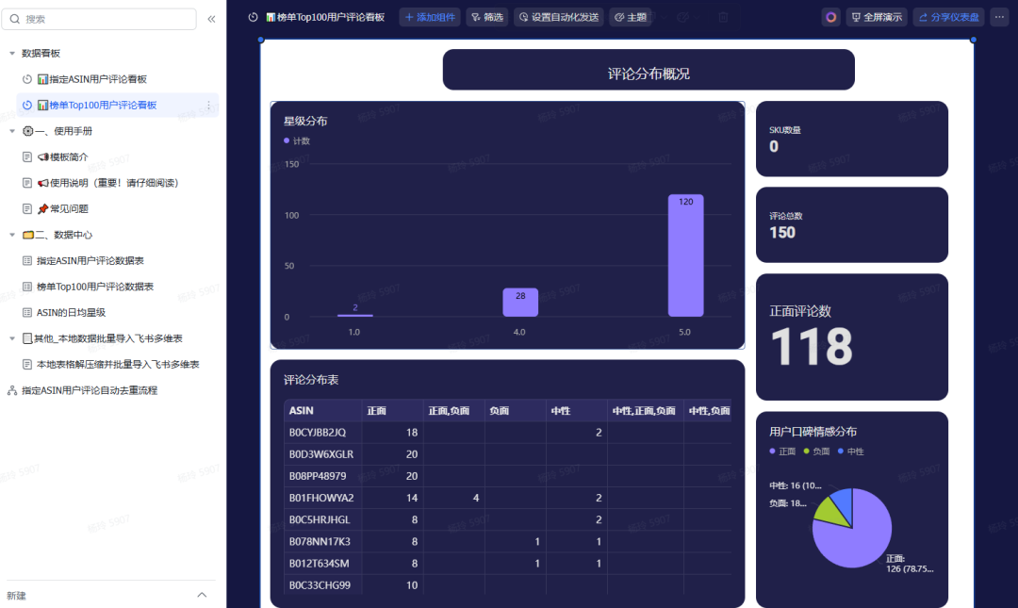This screenshot has width=1018, height=608.
Task: Click the colorful AI assistant ring icon
Action: tap(830, 17)
